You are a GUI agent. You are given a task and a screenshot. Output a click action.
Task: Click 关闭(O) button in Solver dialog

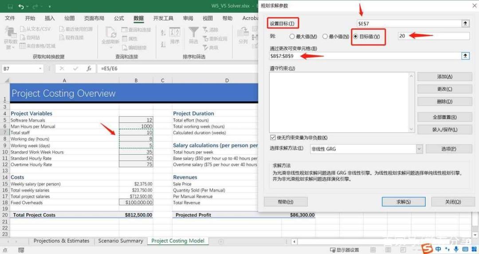click(x=452, y=202)
